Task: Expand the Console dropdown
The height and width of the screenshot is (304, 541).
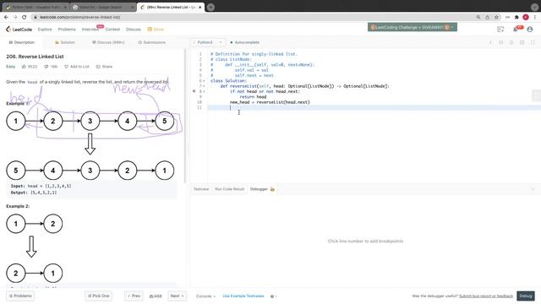Action: [x=205, y=296]
